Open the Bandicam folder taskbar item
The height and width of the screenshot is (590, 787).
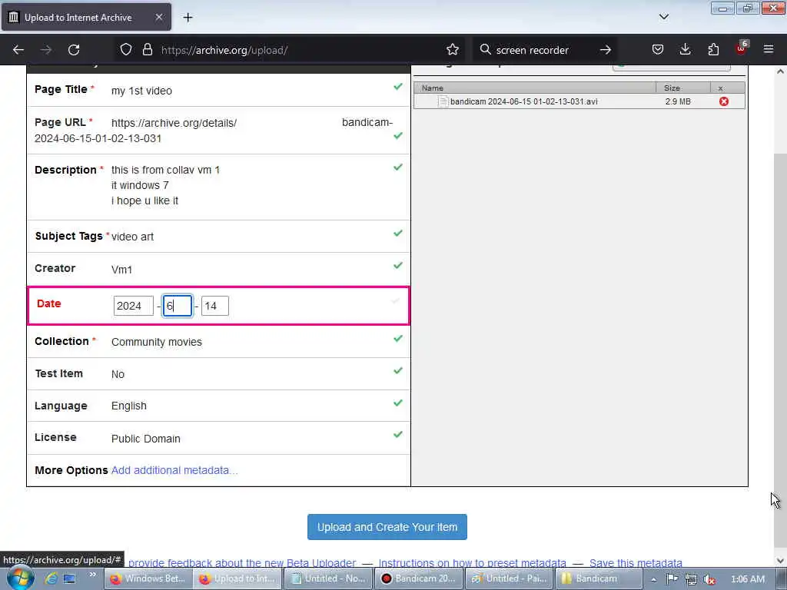599,578
